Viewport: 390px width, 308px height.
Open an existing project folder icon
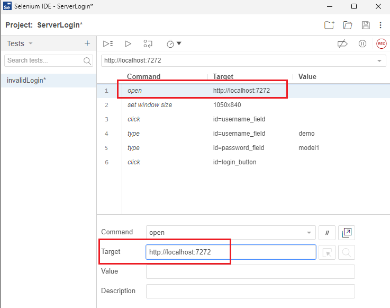click(348, 25)
